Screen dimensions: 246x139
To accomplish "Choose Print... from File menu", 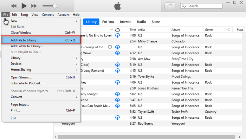I will 41,110.
